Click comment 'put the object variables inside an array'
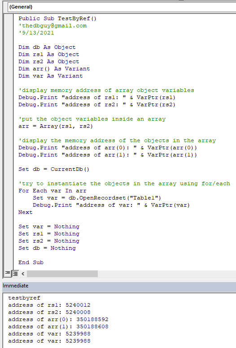The height and width of the screenshot is (348, 236). click(92, 119)
